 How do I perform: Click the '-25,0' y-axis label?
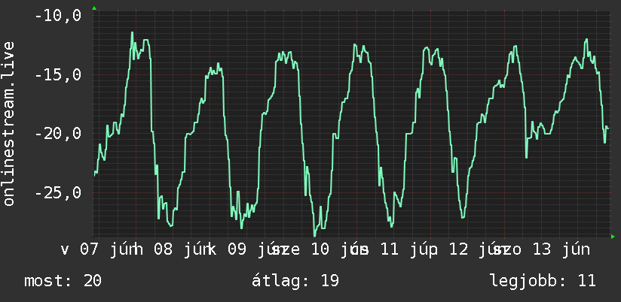(x=58, y=192)
